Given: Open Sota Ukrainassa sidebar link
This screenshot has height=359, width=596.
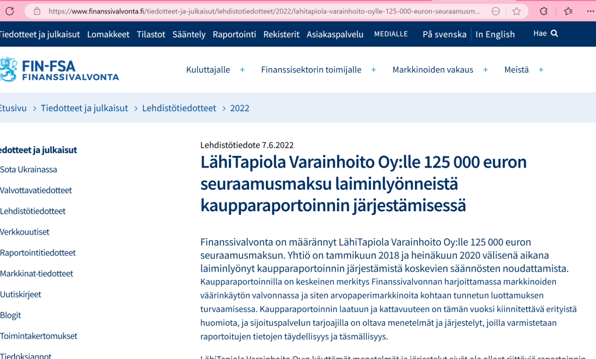Looking at the screenshot, I should coord(29,169).
